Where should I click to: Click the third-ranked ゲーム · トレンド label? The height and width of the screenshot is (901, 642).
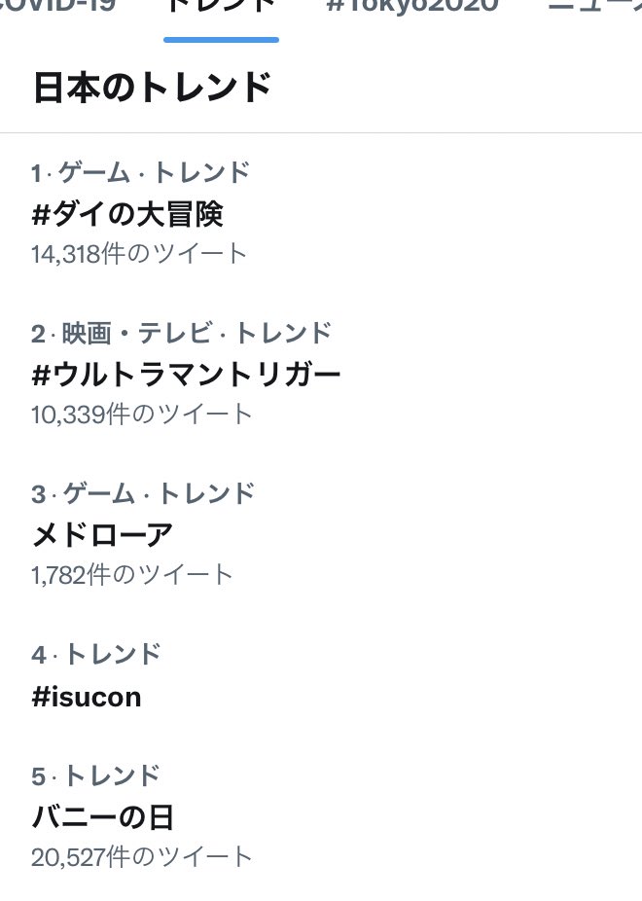[143, 493]
